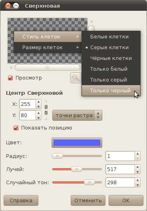
Task: Decrease Y value with down arrow
Action: pyautogui.click(x=39, y=118)
